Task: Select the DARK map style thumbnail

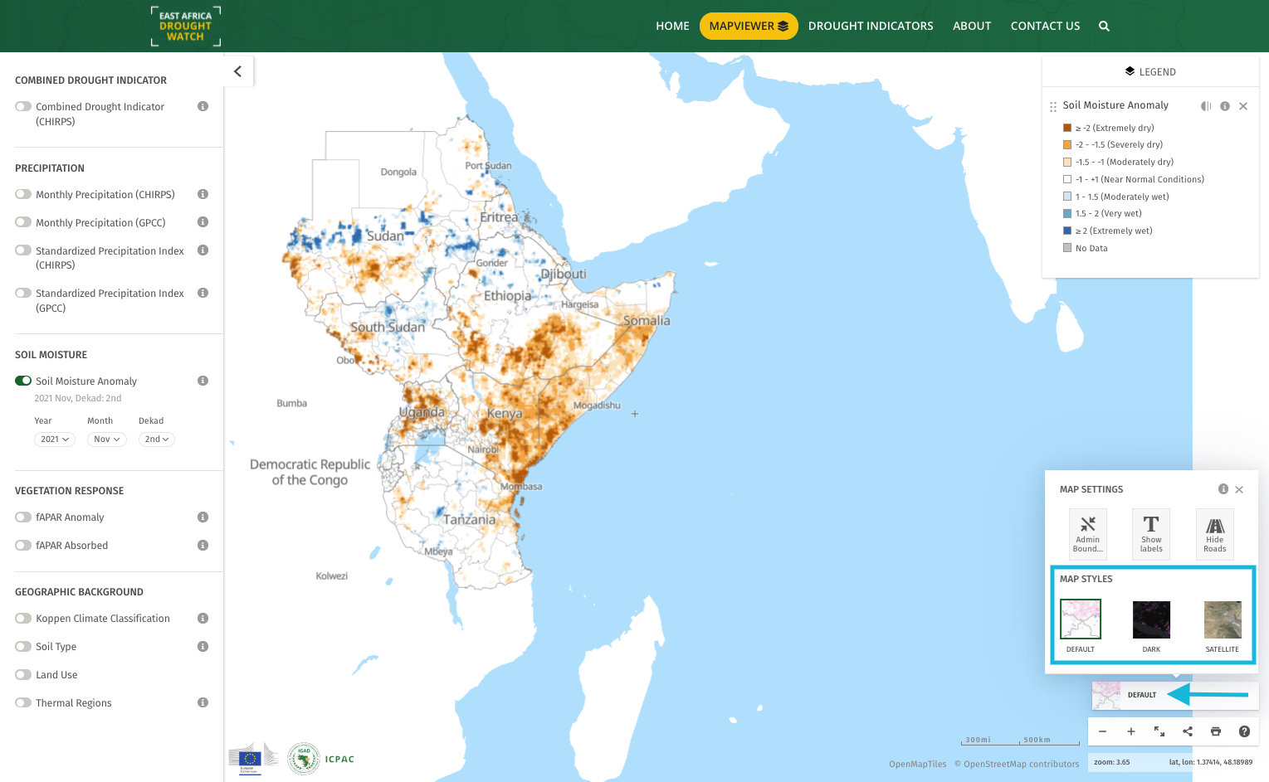Action: pos(1151,619)
